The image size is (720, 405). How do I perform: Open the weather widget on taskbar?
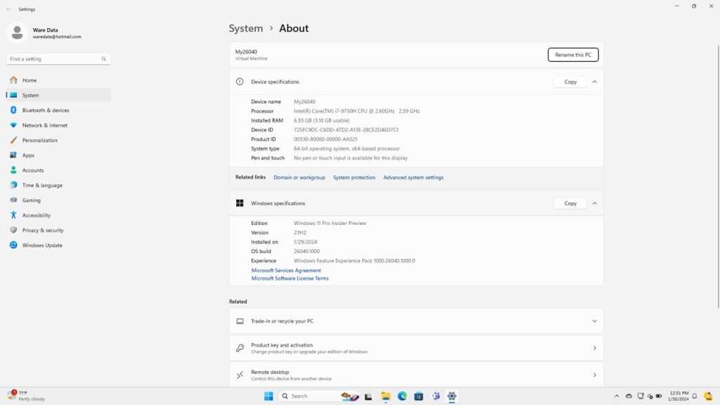[x=27, y=396]
